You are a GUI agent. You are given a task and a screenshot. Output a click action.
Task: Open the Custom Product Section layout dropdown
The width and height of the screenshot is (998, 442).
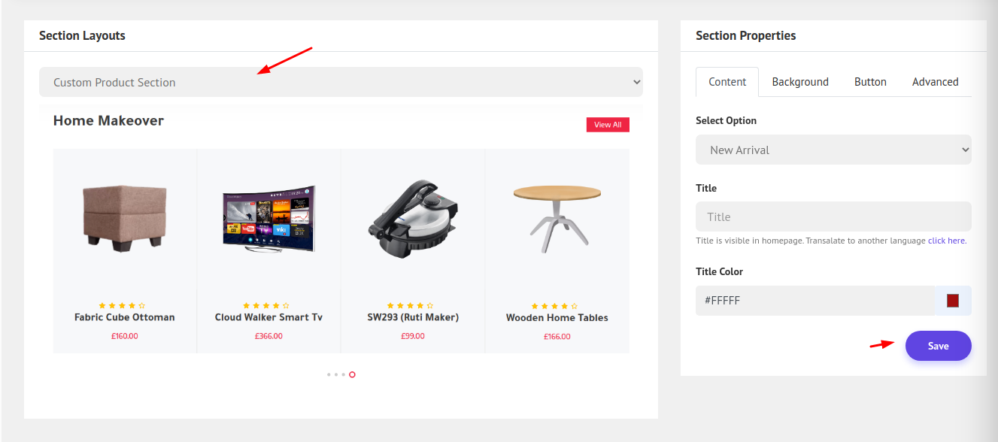tap(340, 82)
